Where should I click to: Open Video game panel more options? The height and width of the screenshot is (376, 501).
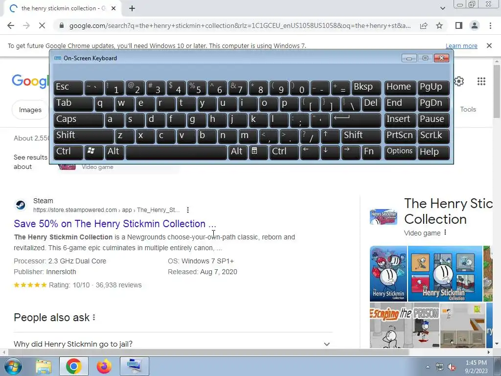click(445, 233)
